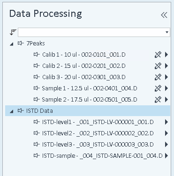Screen dimensions: 174x176
Task: Select ISTD-level2 injection entry
Action: (x=98, y=133)
